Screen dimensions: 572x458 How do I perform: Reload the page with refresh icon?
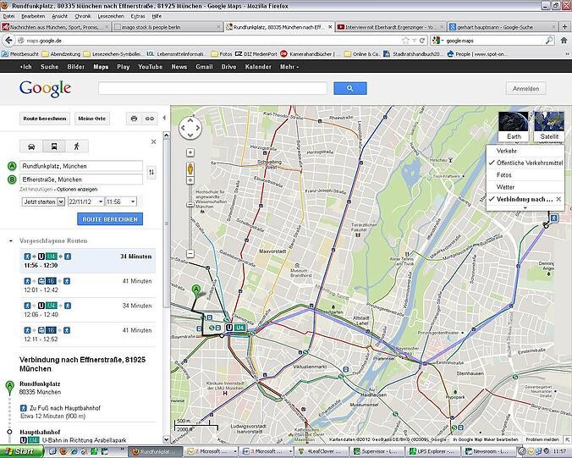422,40
